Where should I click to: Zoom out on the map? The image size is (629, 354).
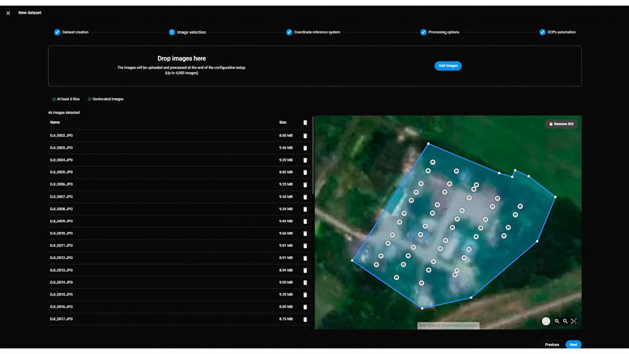tap(565, 321)
